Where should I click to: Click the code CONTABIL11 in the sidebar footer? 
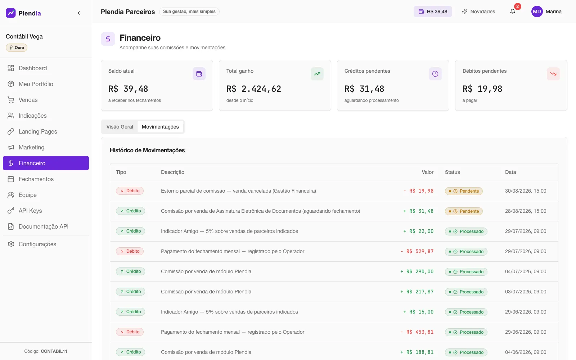click(x=54, y=351)
